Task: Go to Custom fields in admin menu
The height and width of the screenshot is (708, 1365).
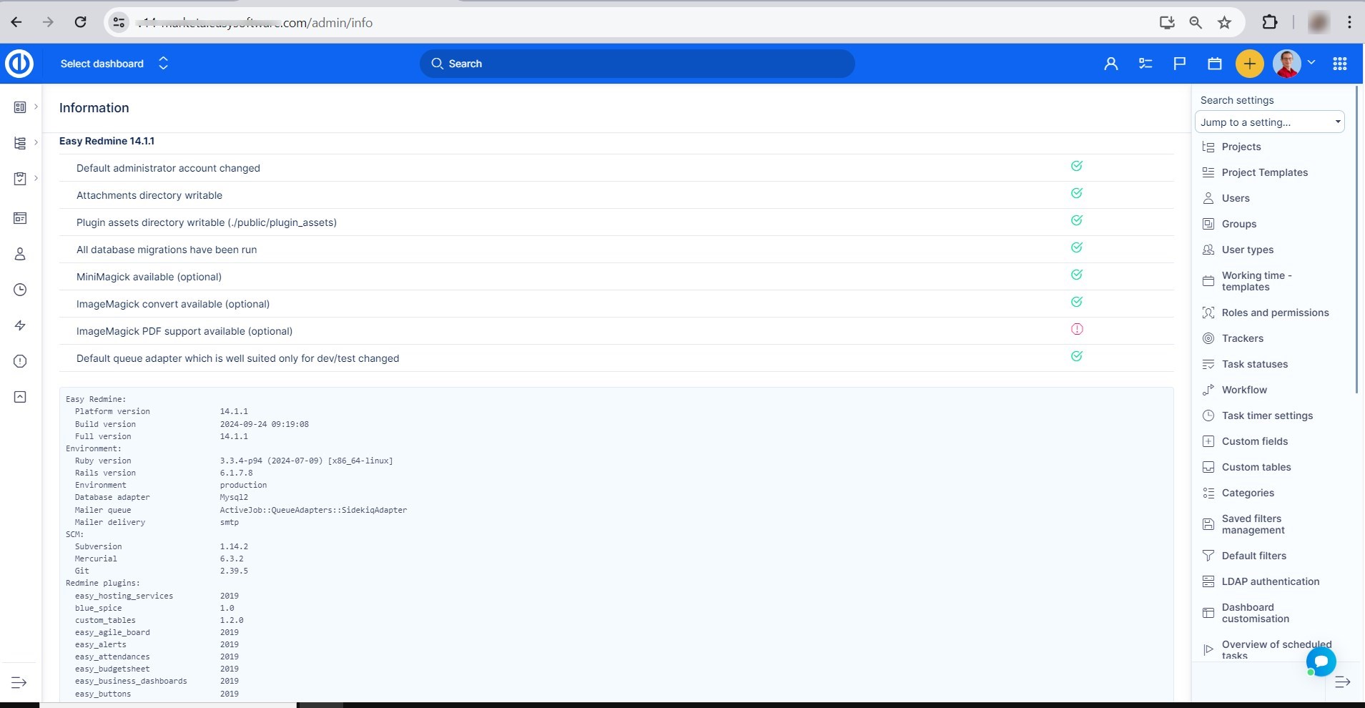Action: pos(1254,441)
